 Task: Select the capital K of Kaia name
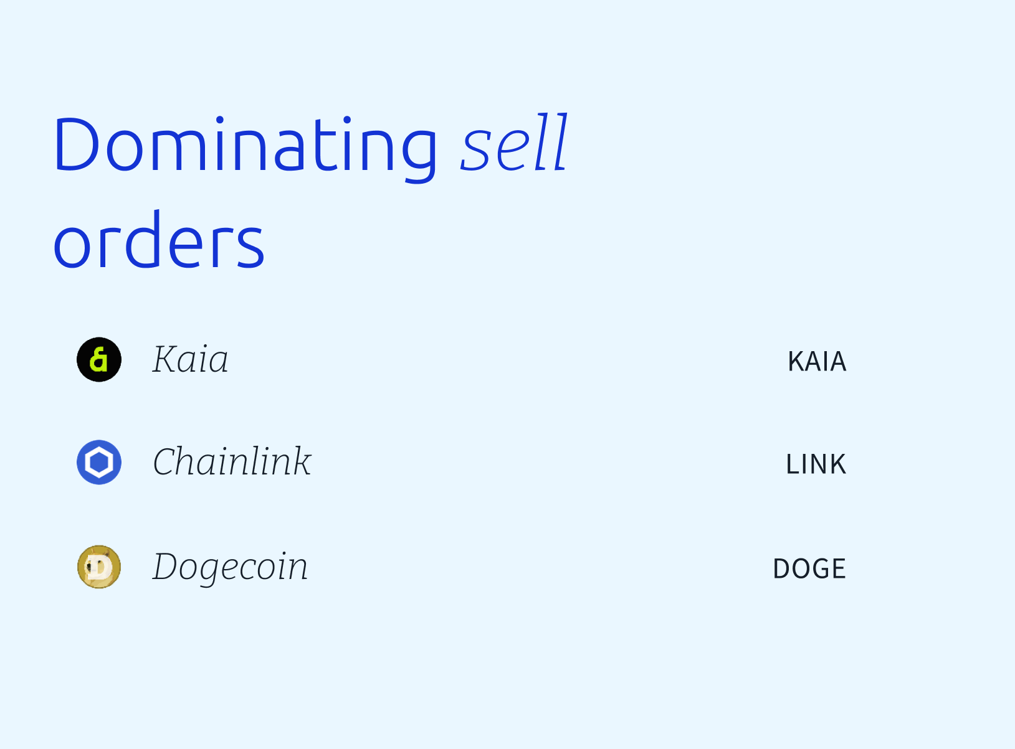[x=166, y=359]
